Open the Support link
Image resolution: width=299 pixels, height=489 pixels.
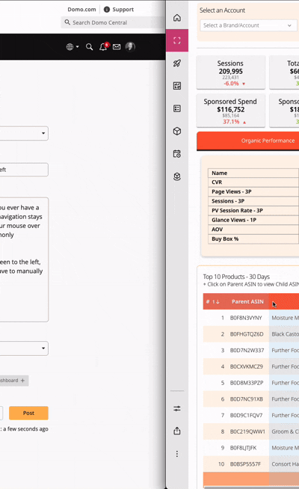[123, 10]
